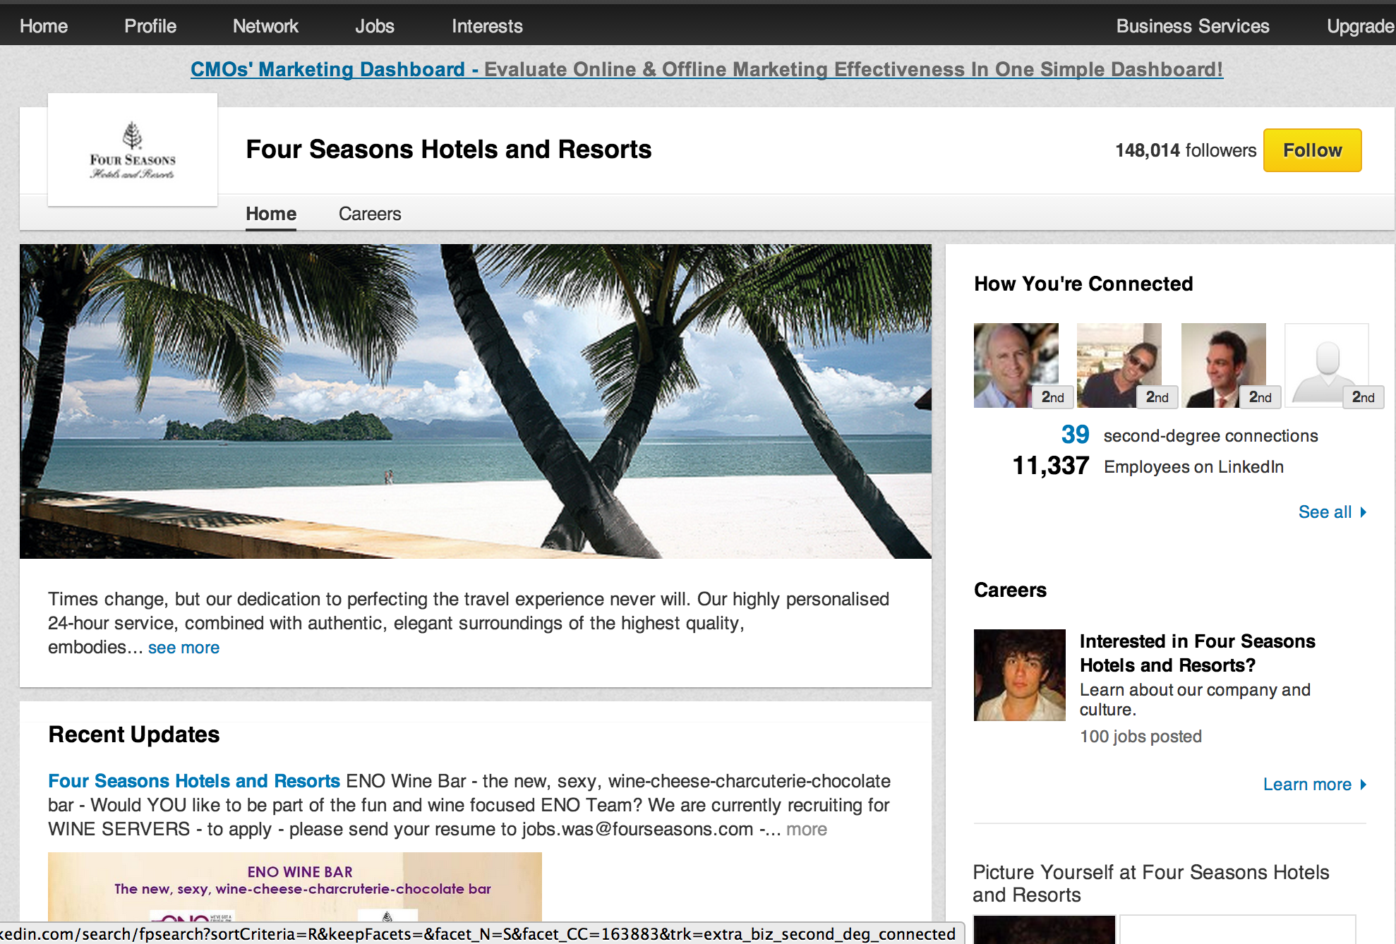
Task: Expand description with see more link
Action: coord(183,648)
